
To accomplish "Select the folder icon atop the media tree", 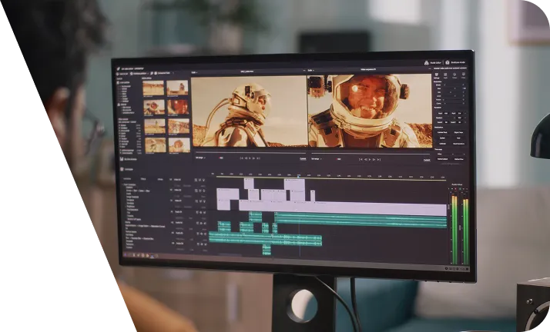I will coord(118,82).
